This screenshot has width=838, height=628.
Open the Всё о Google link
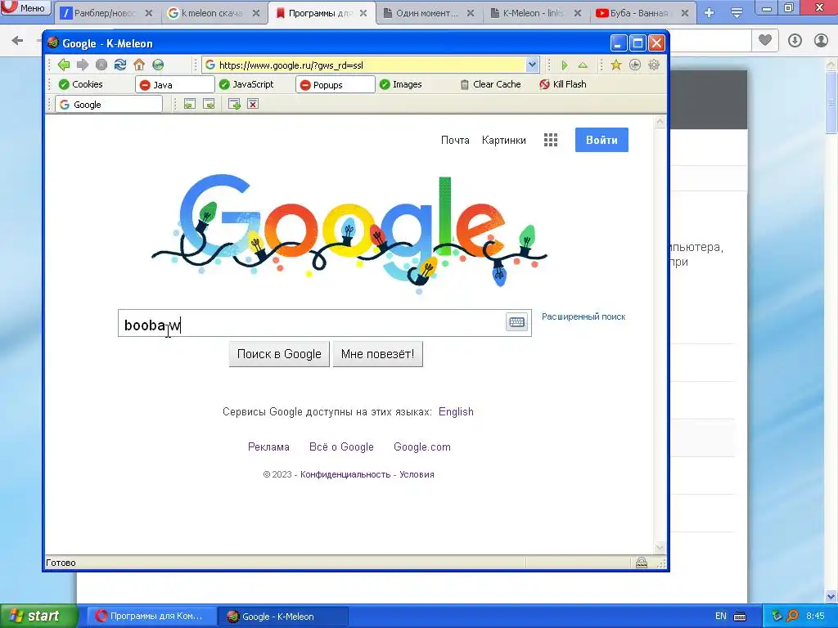click(x=341, y=447)
